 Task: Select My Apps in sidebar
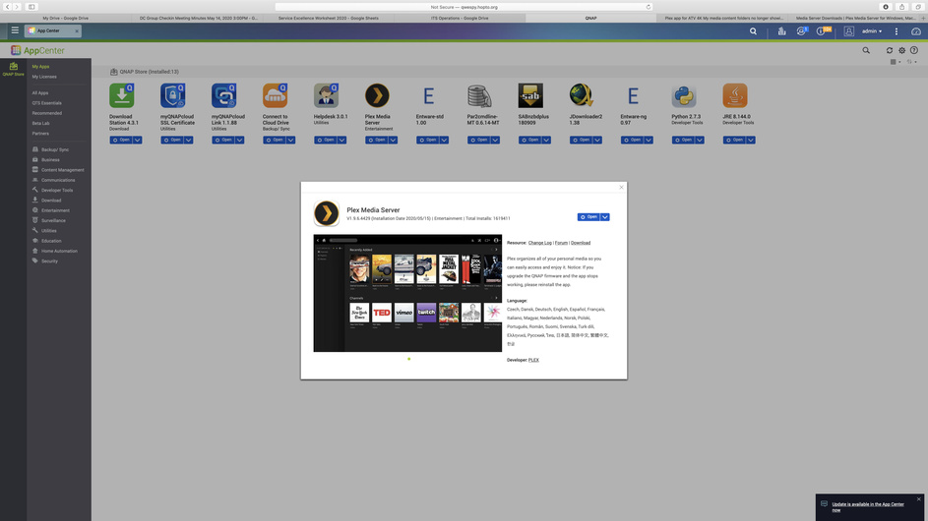point(40,67)
